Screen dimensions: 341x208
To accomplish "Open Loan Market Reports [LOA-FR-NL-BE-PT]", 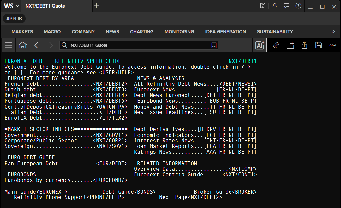I will pos(230,146).
